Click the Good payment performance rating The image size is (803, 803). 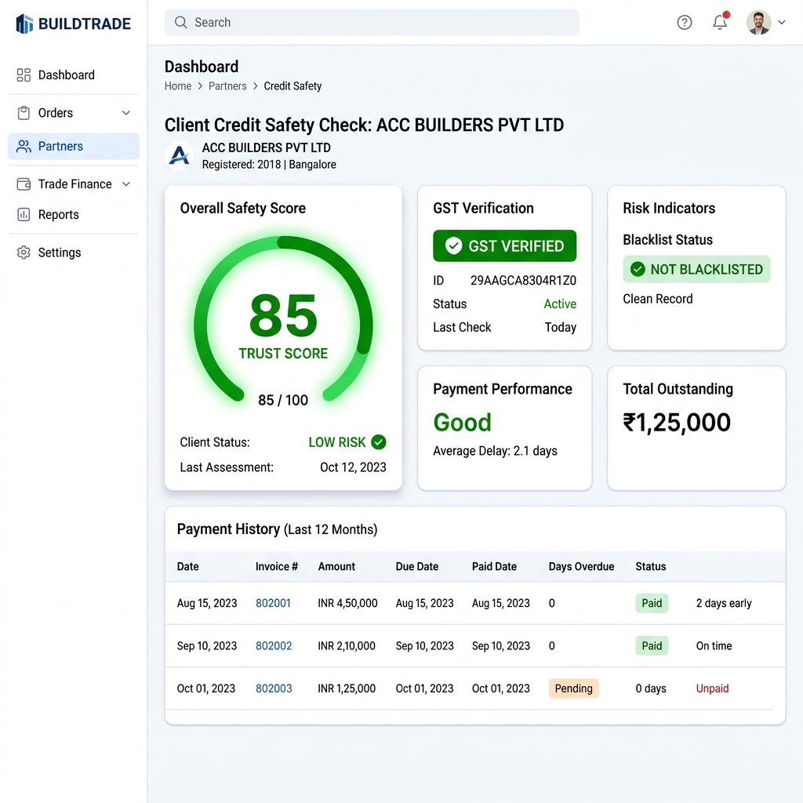[462, 423]
